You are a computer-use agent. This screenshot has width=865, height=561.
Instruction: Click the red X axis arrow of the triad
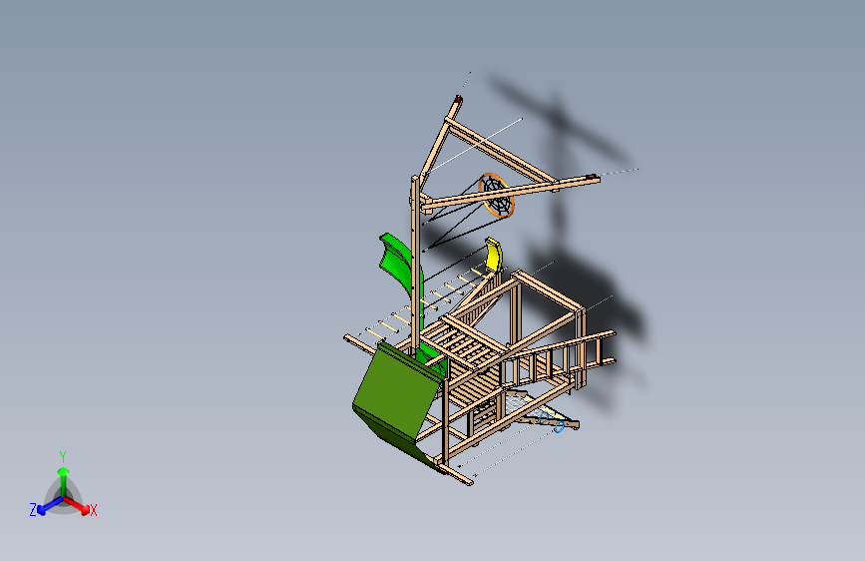pos(78,505)
